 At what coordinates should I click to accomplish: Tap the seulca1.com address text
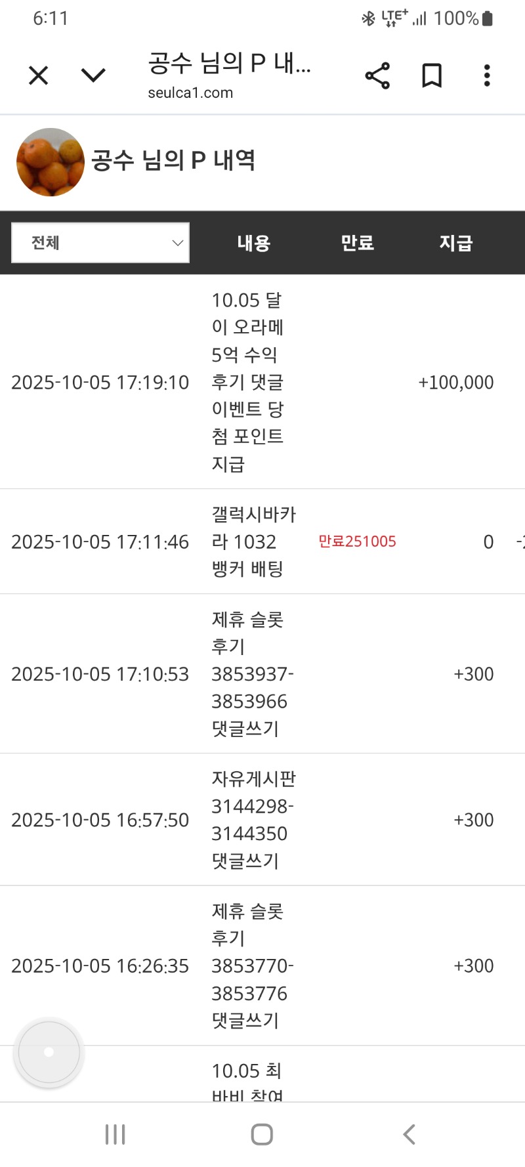click(x=190, y=93)
